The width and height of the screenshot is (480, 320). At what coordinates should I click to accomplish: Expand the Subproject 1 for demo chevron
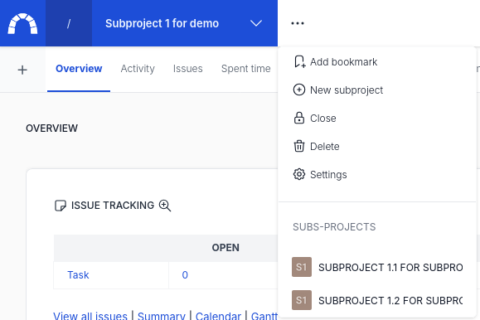pos(256,23)
